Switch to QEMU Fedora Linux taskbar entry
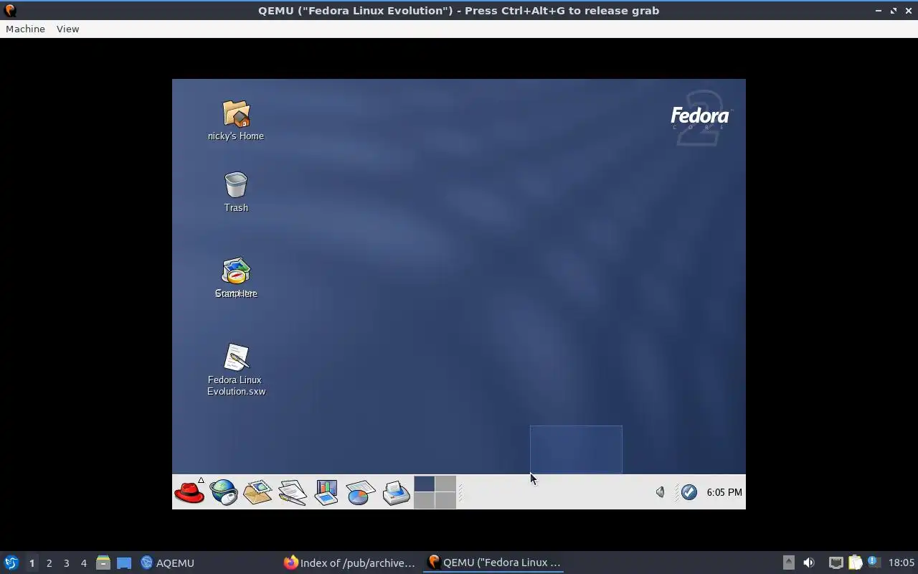Screen dimensions: 918x574 pos(493,563)
